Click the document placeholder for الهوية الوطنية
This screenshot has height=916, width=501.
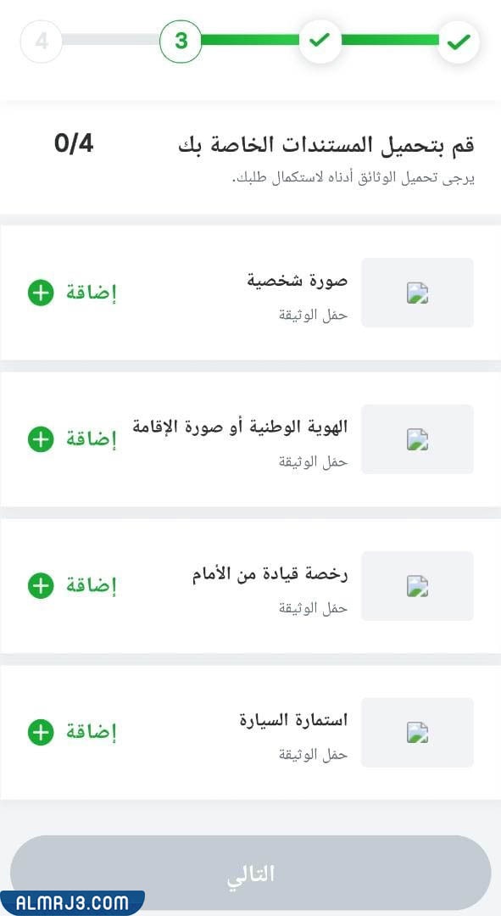click(417, 439)
